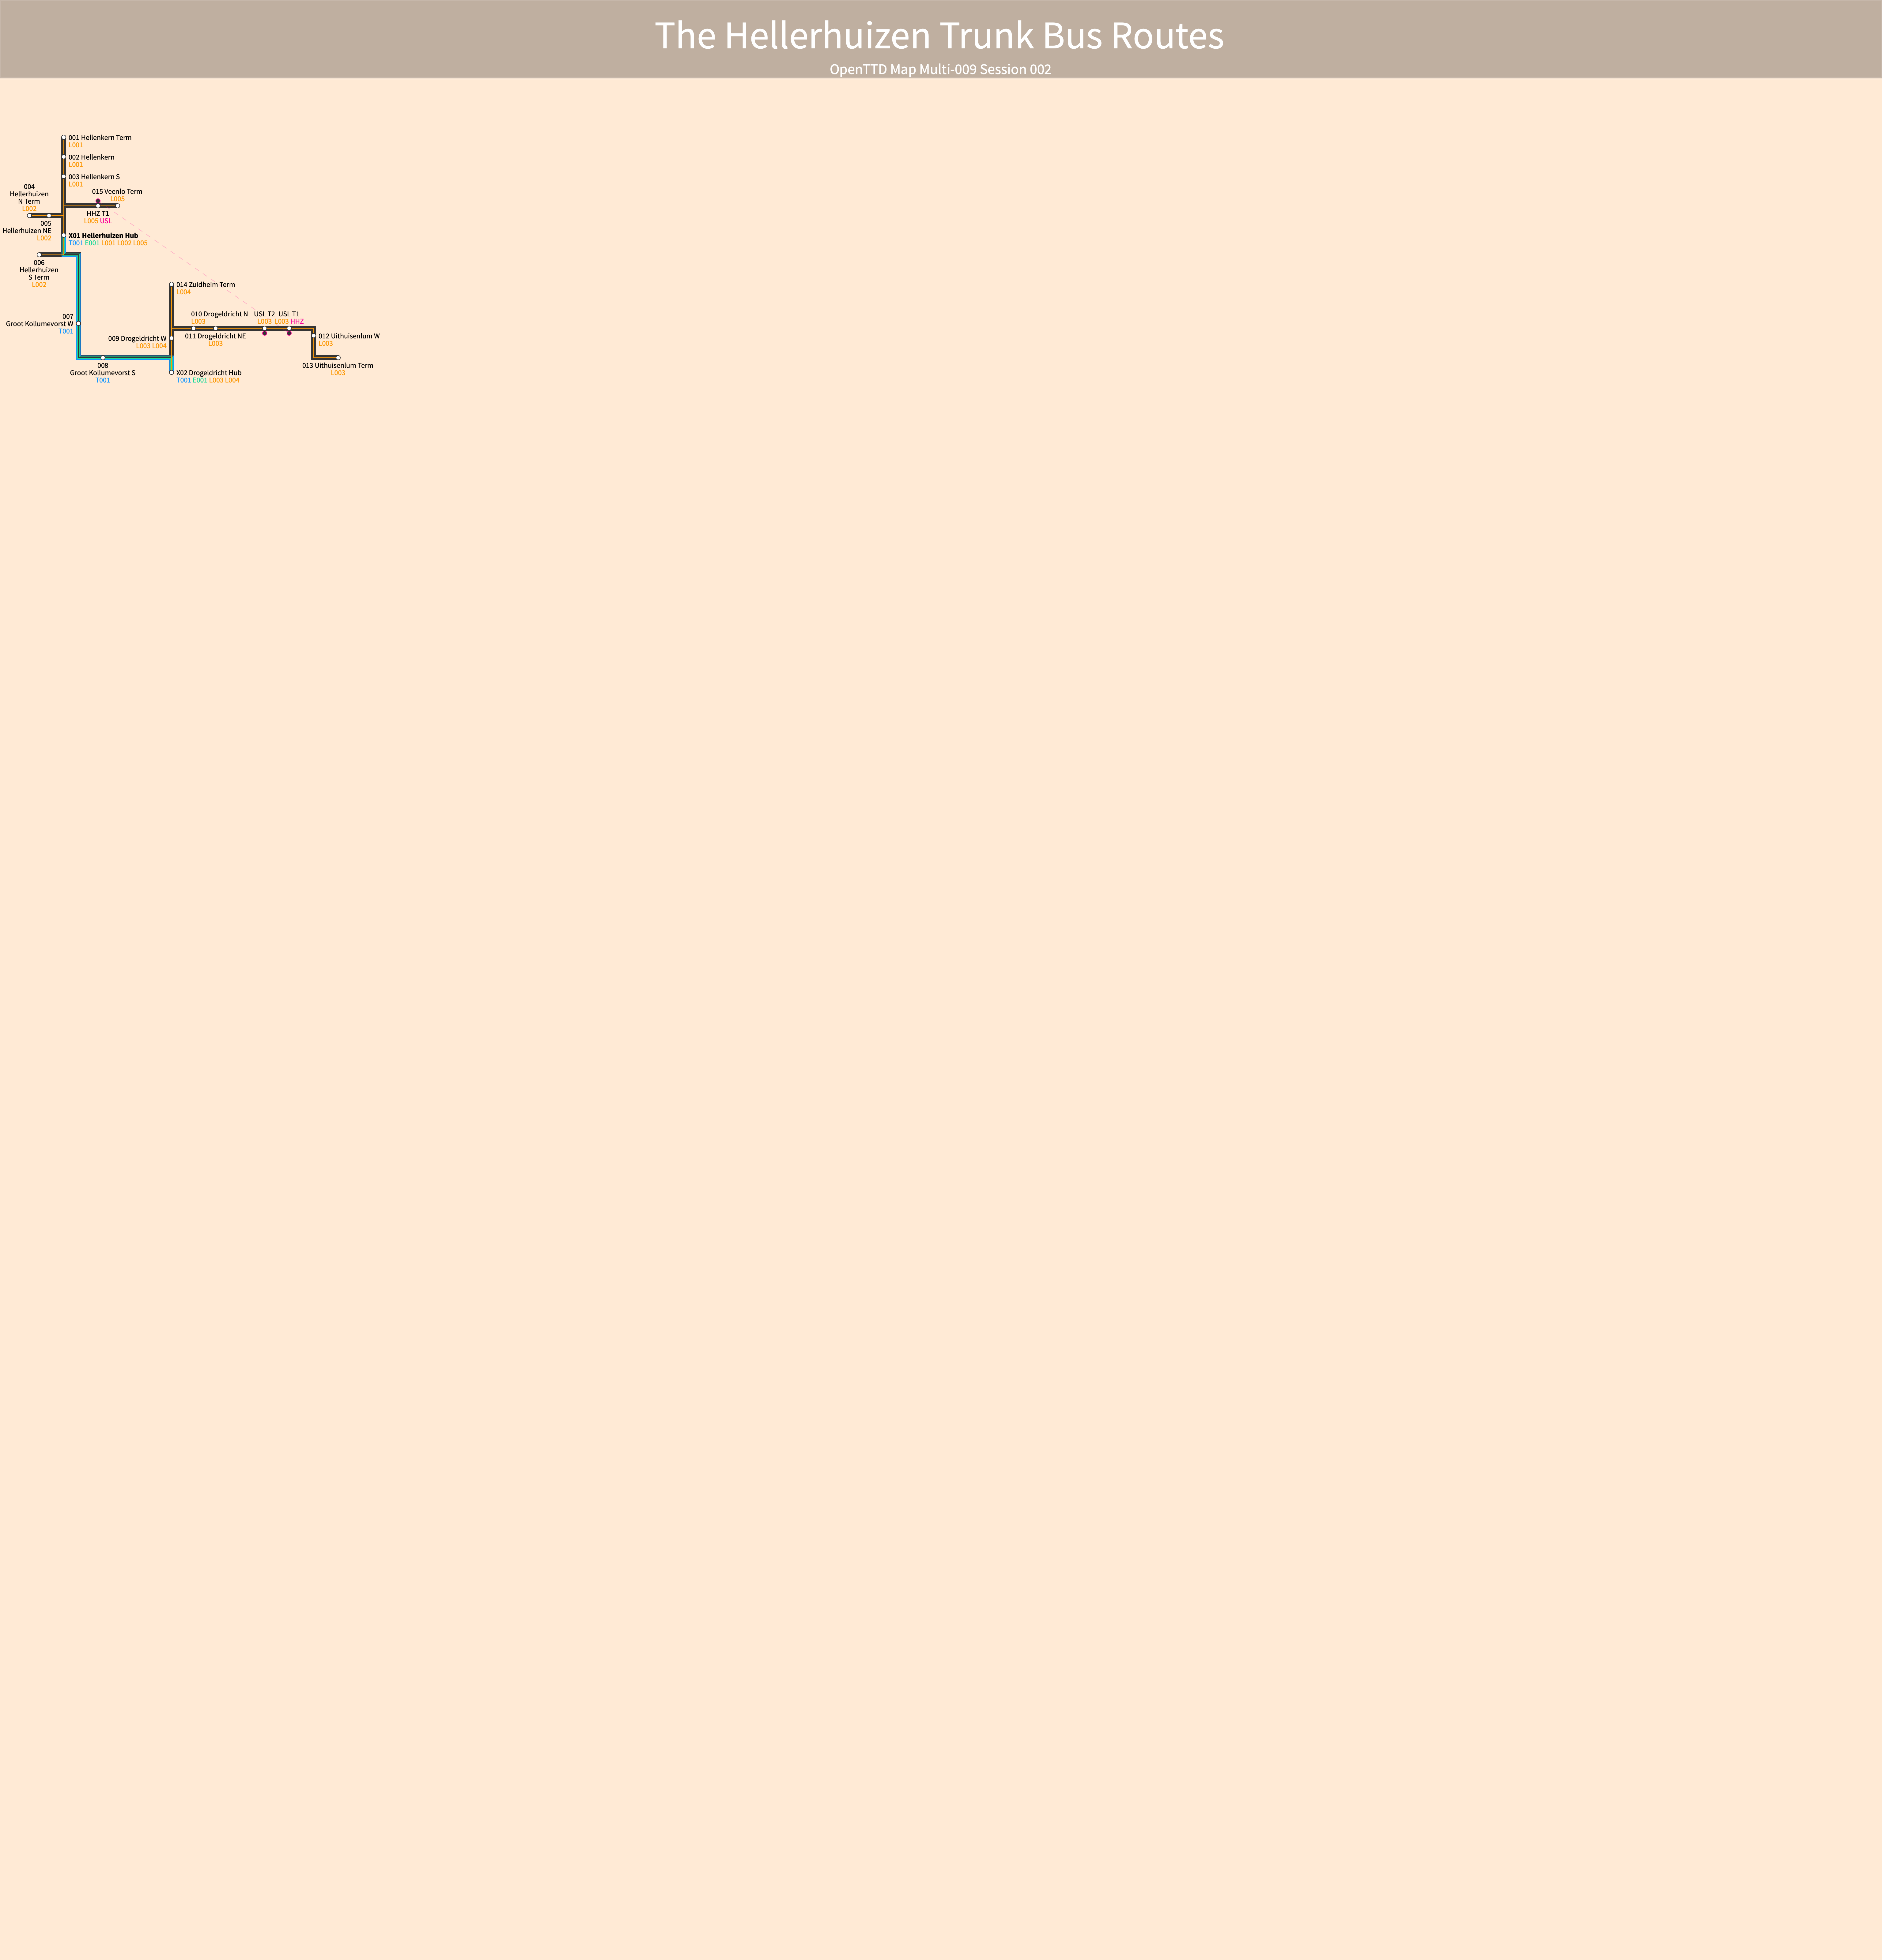Click green "E001" under X02 Drogeldricht Hub
The width and height of the screenshot is (1882, 1960).
(x=200, y=380)
